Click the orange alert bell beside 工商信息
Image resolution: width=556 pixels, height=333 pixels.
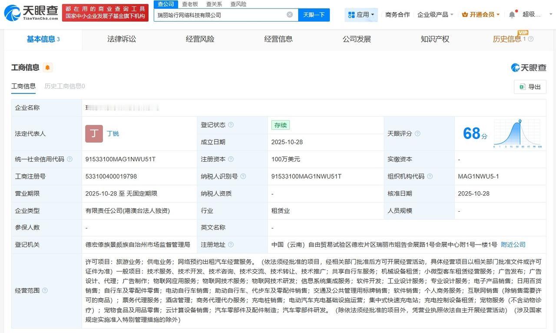pos(47,68)
